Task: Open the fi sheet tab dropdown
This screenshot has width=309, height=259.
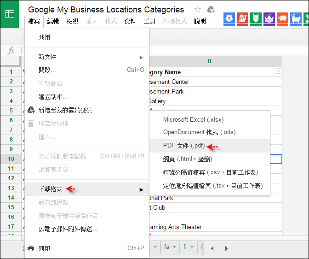Action: [192, 247]
